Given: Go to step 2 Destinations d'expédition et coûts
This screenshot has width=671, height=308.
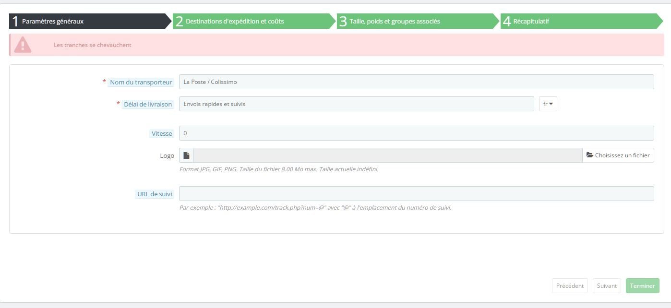Looking at the screenshot, I should (x=254, y=21).
